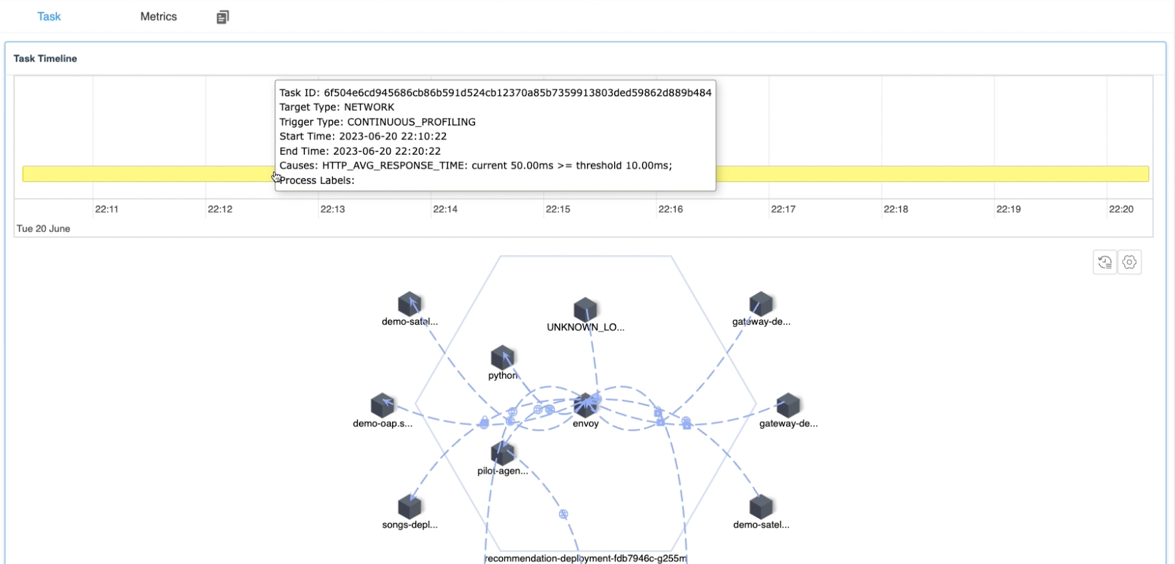The image size is (1175, 564).
Task: Click the history clock-list icon button
Action: pos(1105,262)
